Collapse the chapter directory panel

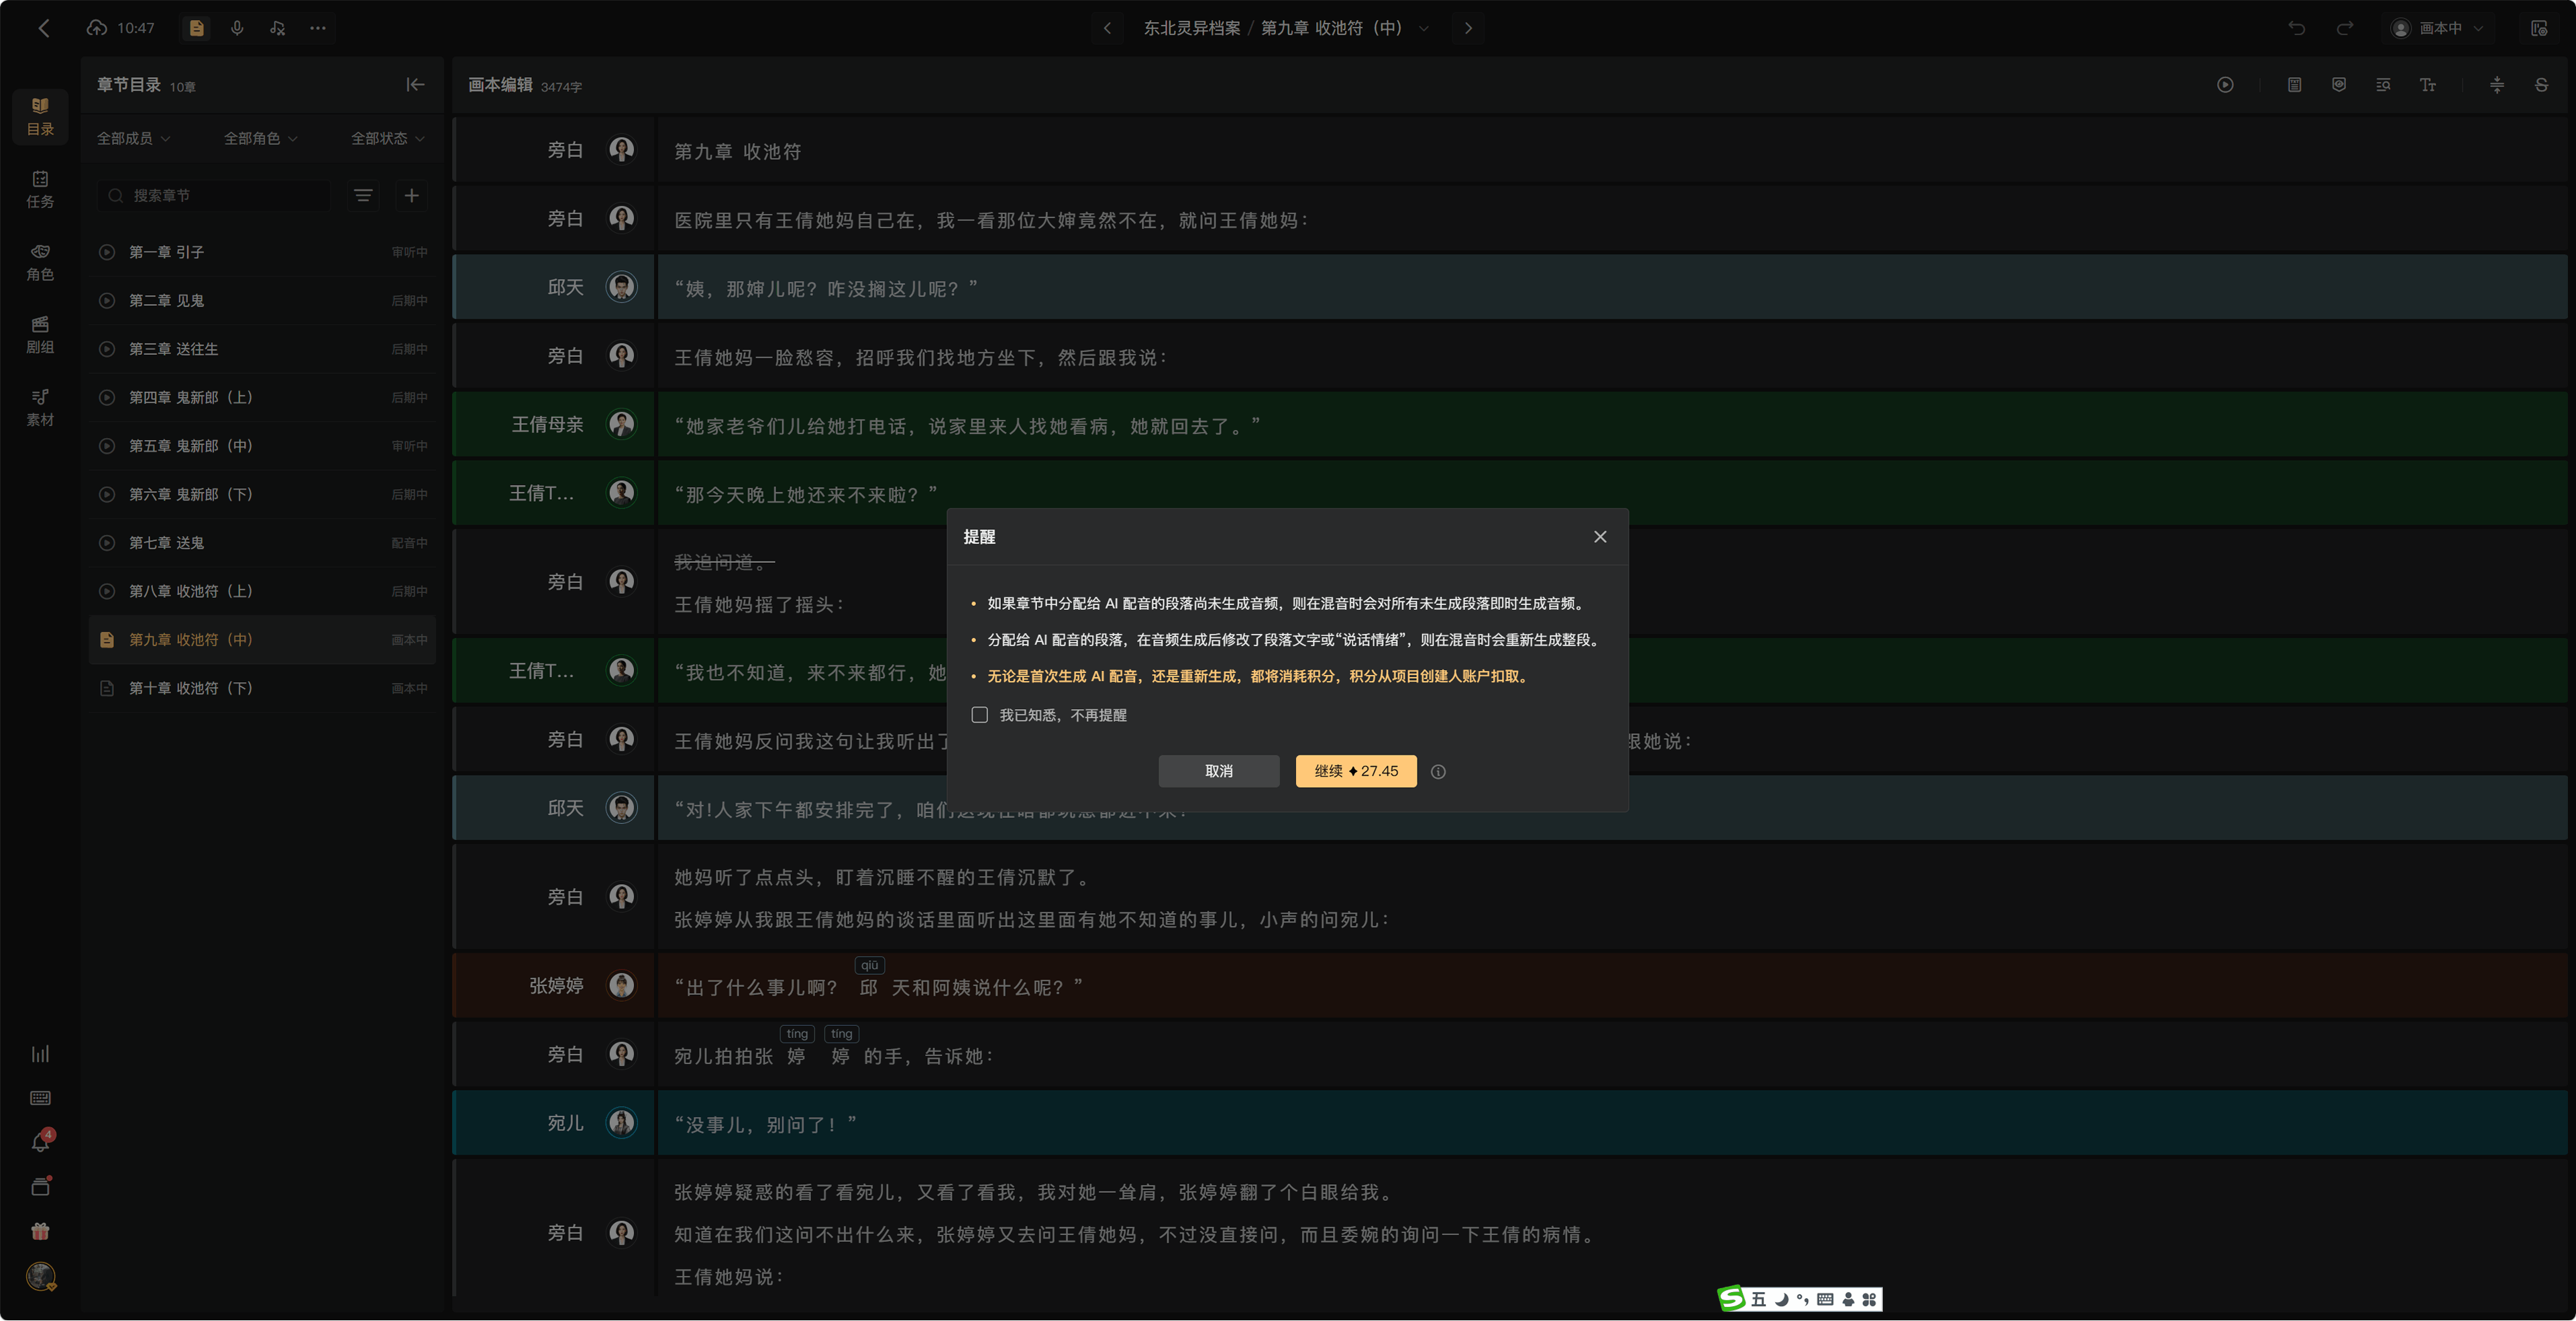click(416, 85)
